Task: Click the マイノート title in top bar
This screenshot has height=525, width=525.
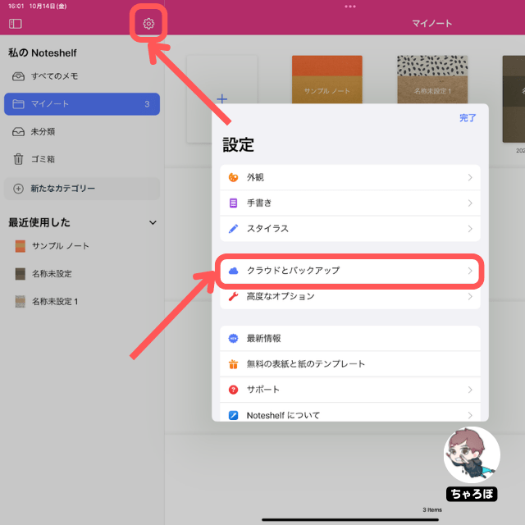Action: [432, 24]
